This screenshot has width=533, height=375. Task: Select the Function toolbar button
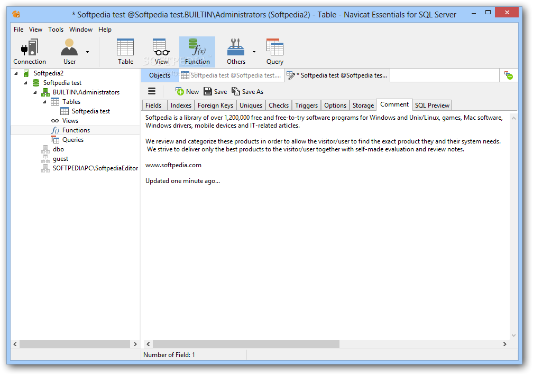[x=197, y=52]
